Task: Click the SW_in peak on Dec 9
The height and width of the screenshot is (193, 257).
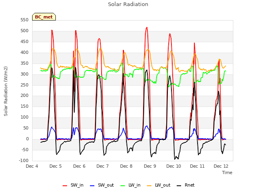Action: (147, 27)
